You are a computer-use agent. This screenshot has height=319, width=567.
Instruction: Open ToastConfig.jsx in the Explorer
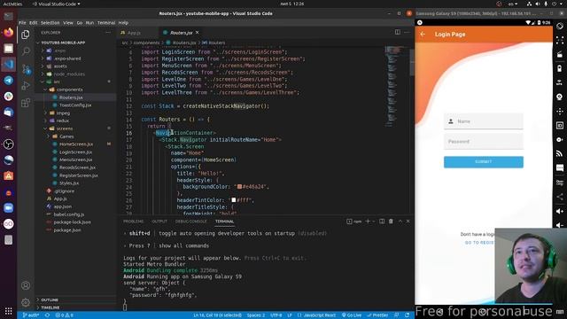[75, 105]
